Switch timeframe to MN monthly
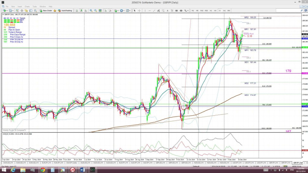This screenshot has height=173, width=308. (229, 11)
